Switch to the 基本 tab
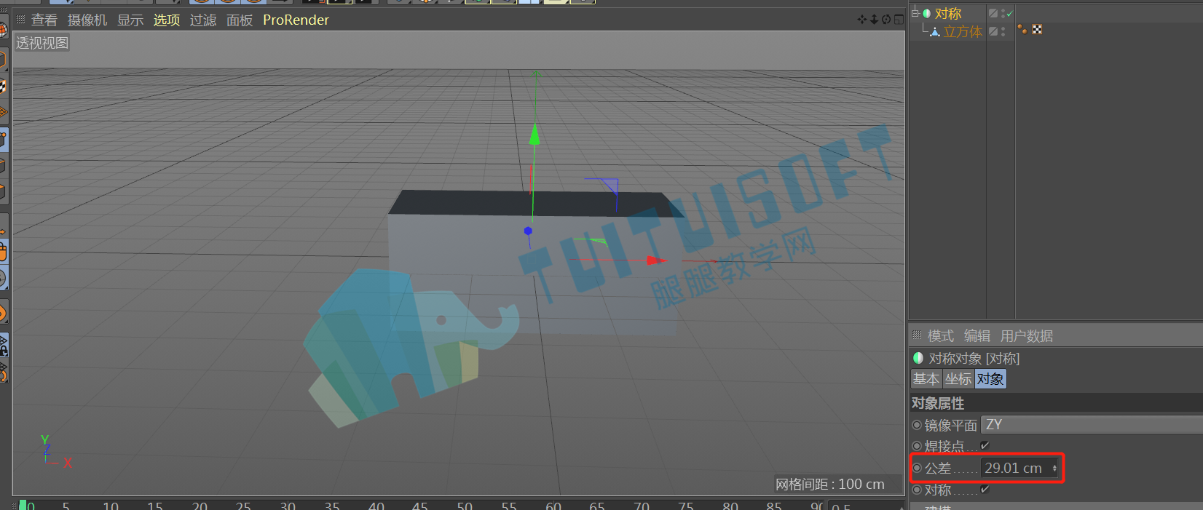This screenshot has height=510, width=1203. click(x=926, y=379)
